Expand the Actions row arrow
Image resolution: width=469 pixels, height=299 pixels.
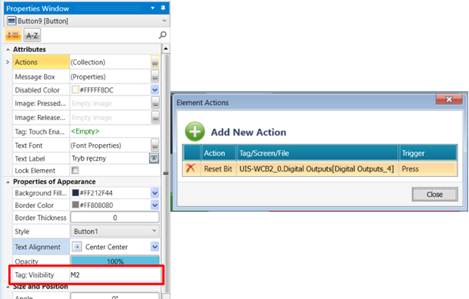pyautogui.click(x=8, y=62)
